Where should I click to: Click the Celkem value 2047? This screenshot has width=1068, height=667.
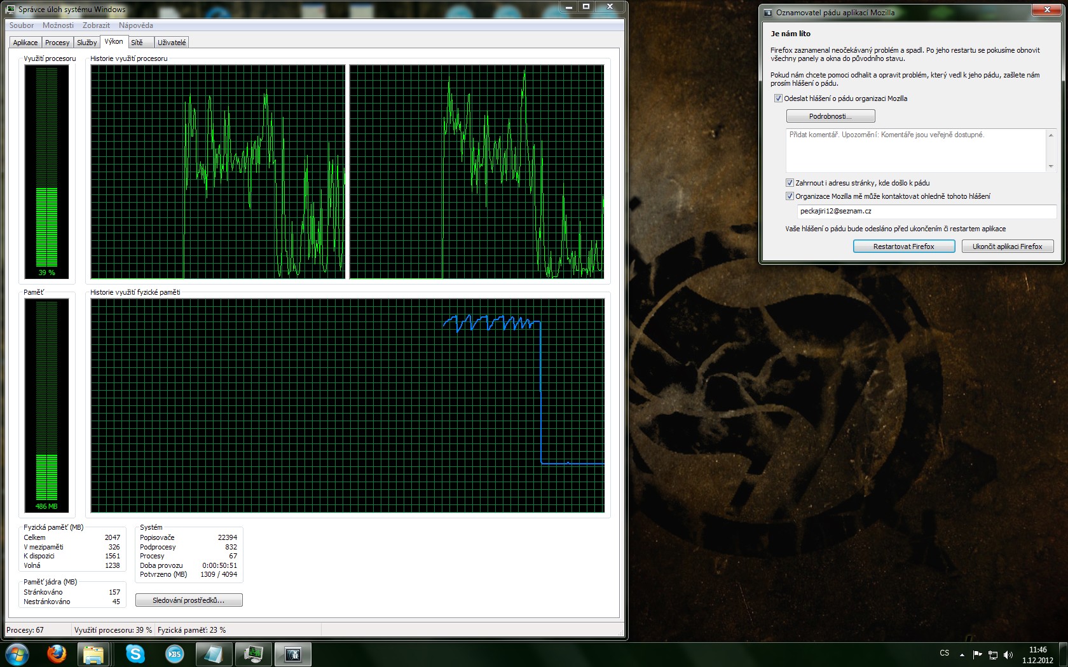(113, 537)
